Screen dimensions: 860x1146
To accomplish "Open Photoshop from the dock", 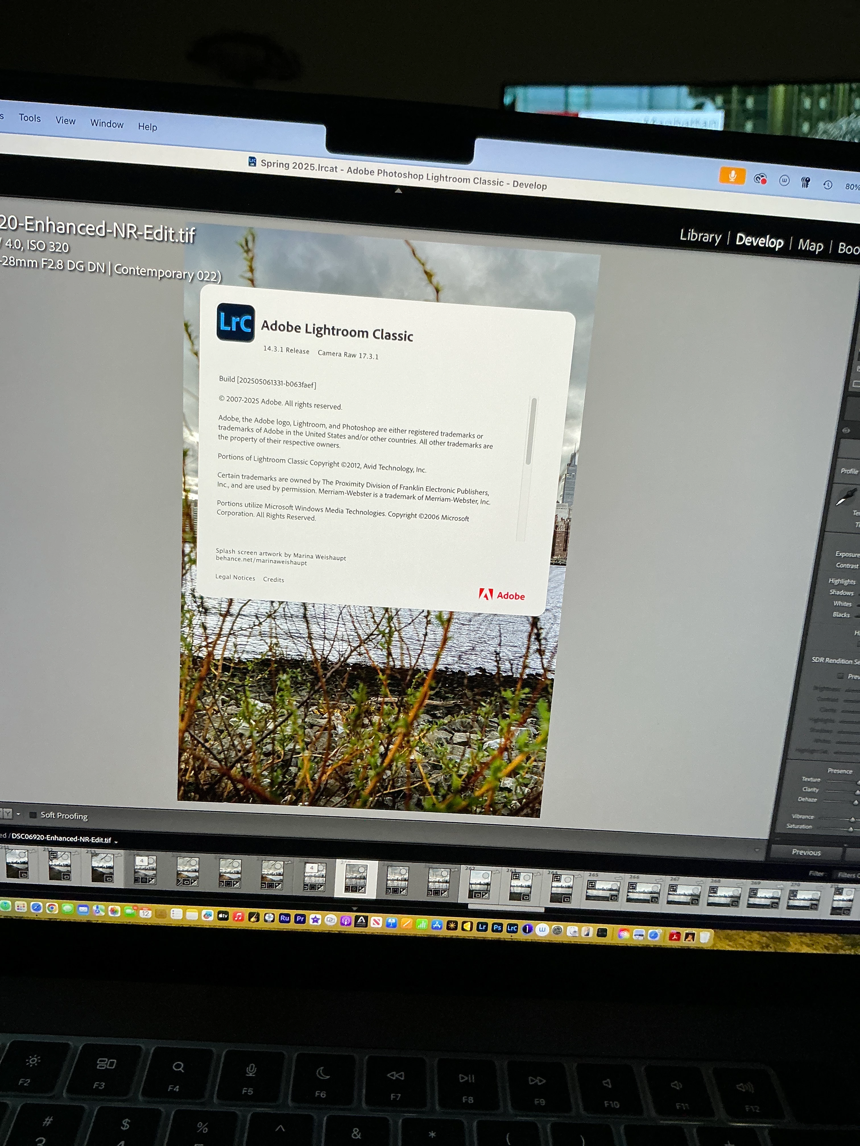I will [x=497, y=927].
